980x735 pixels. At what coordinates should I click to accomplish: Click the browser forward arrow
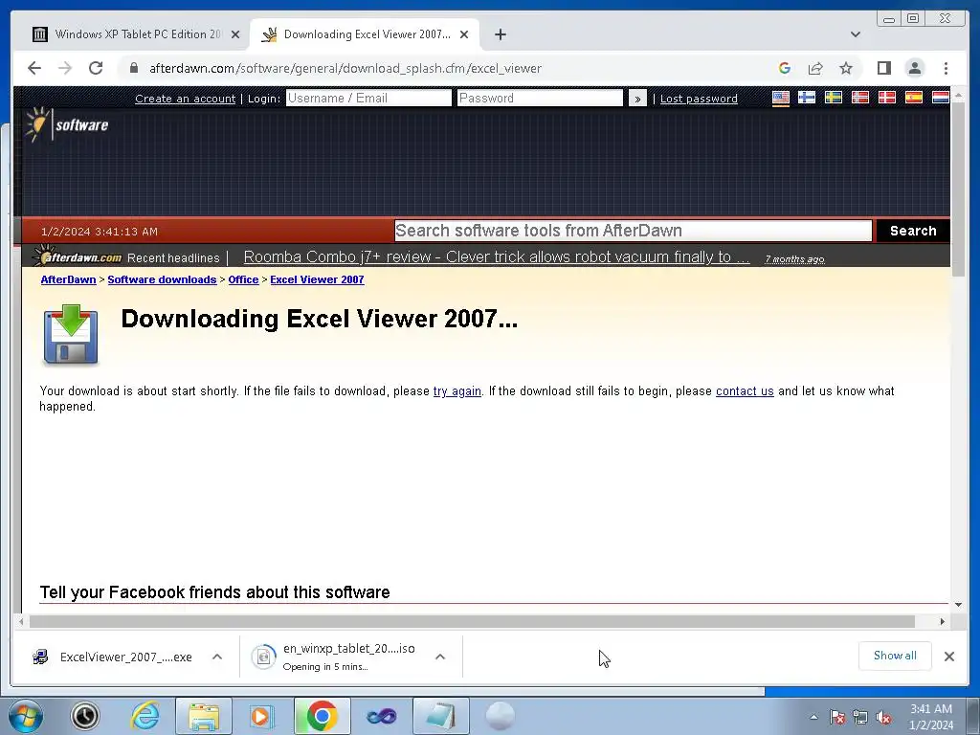(65, 68)
